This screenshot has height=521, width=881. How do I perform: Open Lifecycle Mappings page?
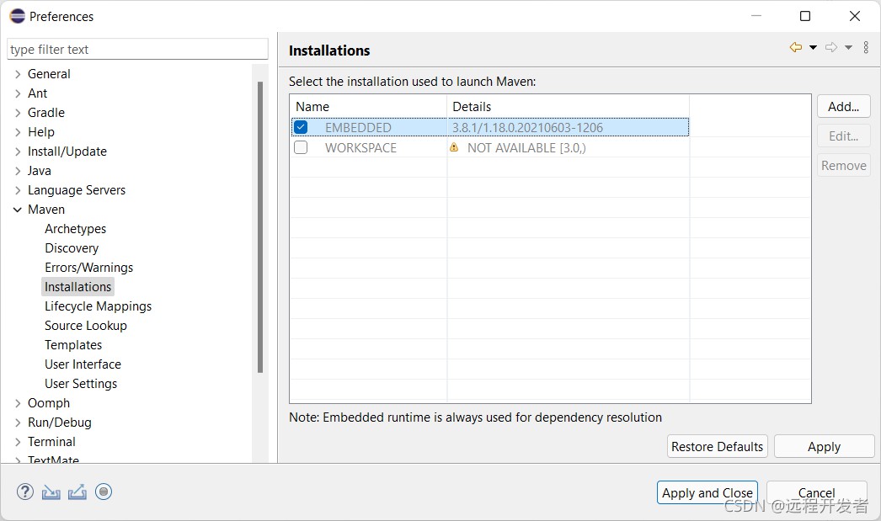point(99,306)
